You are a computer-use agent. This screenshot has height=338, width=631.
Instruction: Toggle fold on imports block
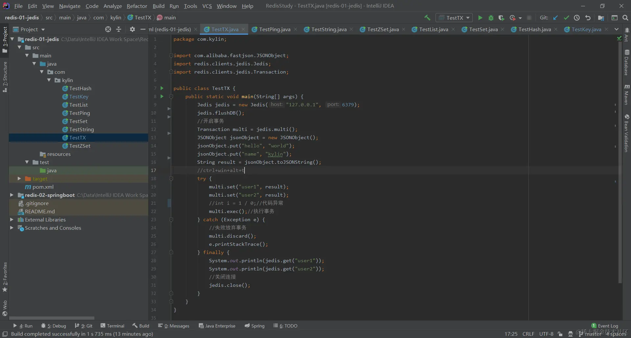tap(171, 55)
